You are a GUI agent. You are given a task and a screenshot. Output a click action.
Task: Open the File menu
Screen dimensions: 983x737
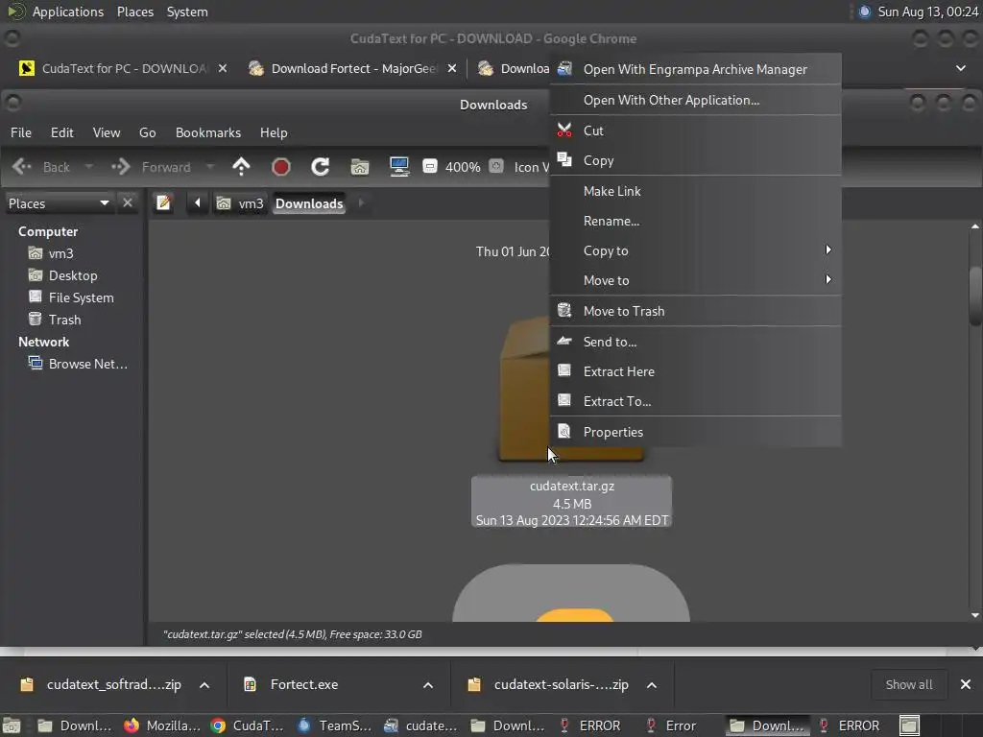(21, 132)
